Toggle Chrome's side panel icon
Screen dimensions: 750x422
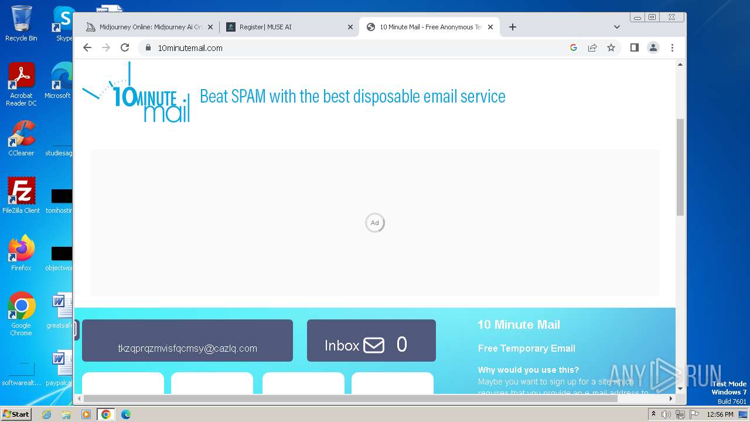pyautogui.click(x=634, y=48)
